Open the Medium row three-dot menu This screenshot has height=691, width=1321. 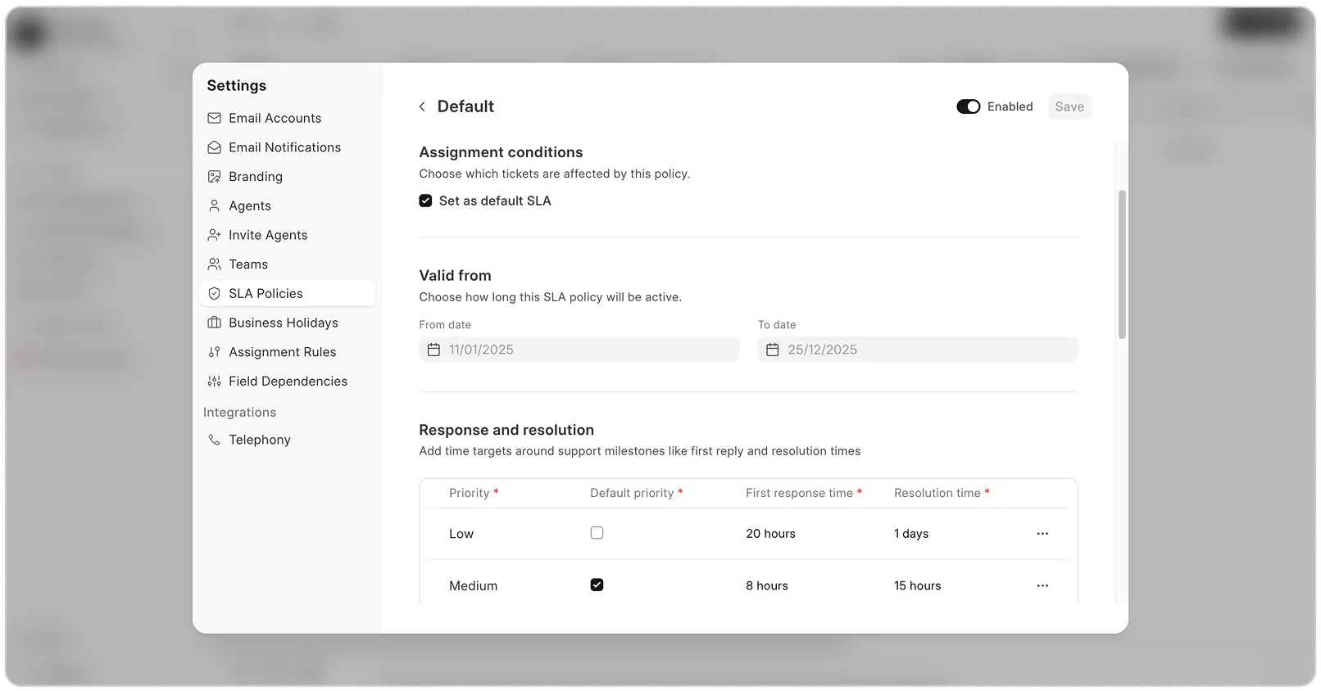(1042, 586)
